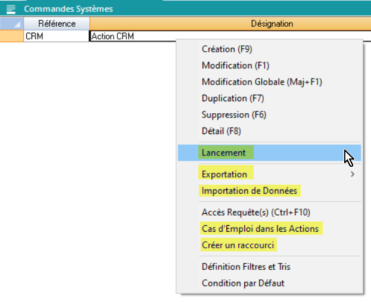
Task: Click the grid's top-left select-all corner
Action: pyautogui.click(x=12, y=24)
